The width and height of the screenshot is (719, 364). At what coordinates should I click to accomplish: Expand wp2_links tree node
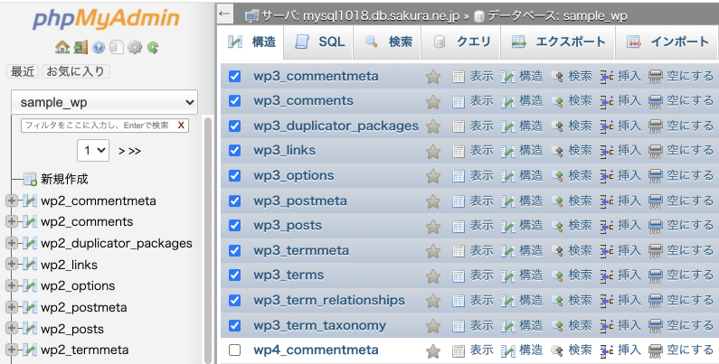coord(12,264)
